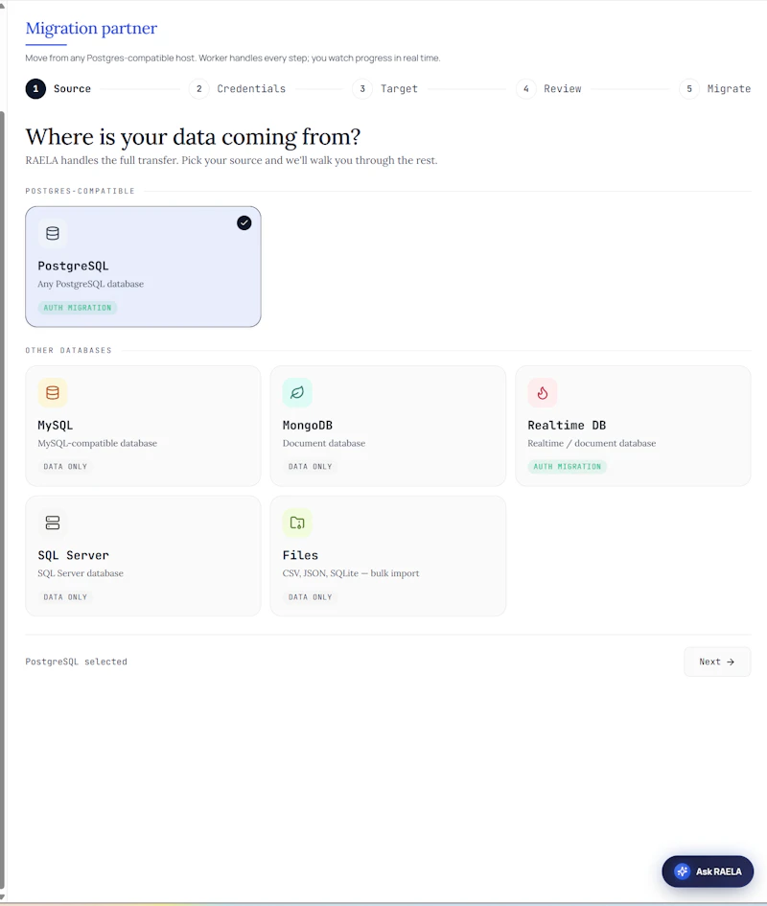Click the Realtime DB flame icon
Screen dimensions: 767x906
542,393
